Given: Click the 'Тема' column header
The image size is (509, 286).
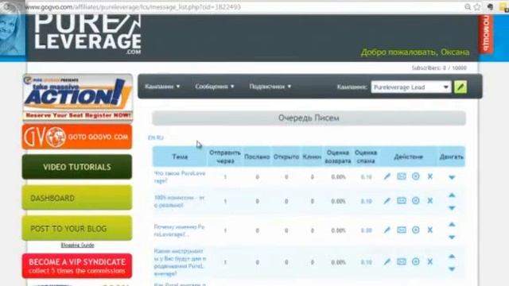Looking at the screenshot, I should point(180,157).
